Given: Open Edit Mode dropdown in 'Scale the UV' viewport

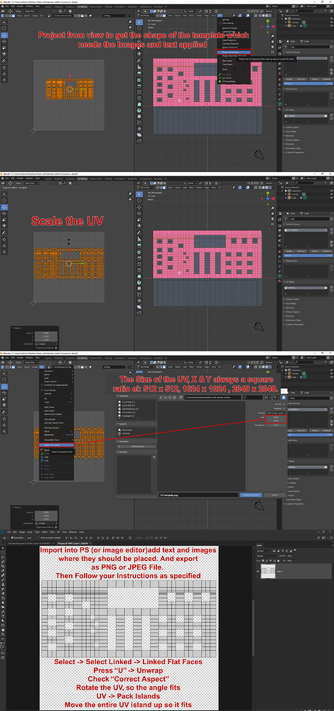Looking at the screenshot, I should pyautogui.click(x=145, y=186).
